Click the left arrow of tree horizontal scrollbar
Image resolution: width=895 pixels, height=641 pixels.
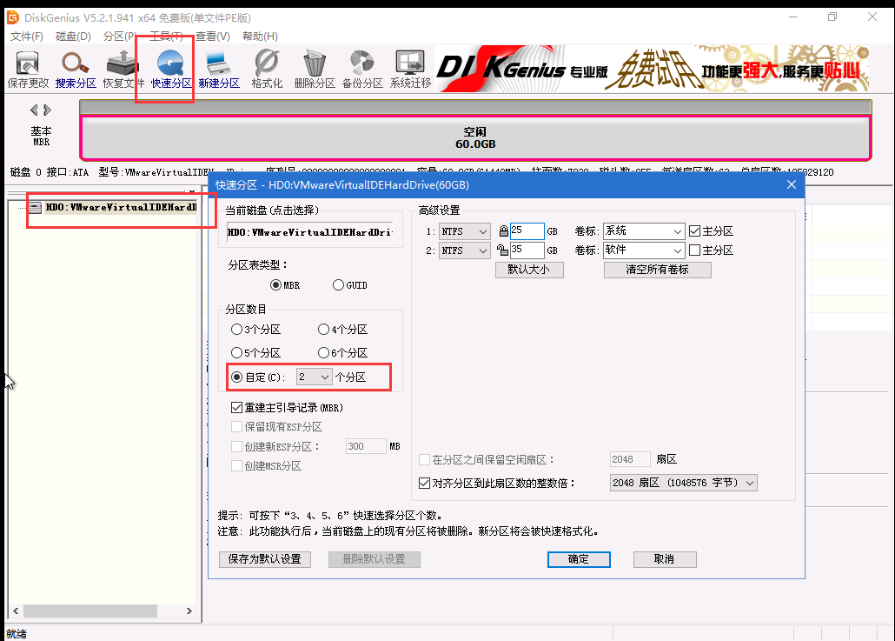click(x=16, y=611)
